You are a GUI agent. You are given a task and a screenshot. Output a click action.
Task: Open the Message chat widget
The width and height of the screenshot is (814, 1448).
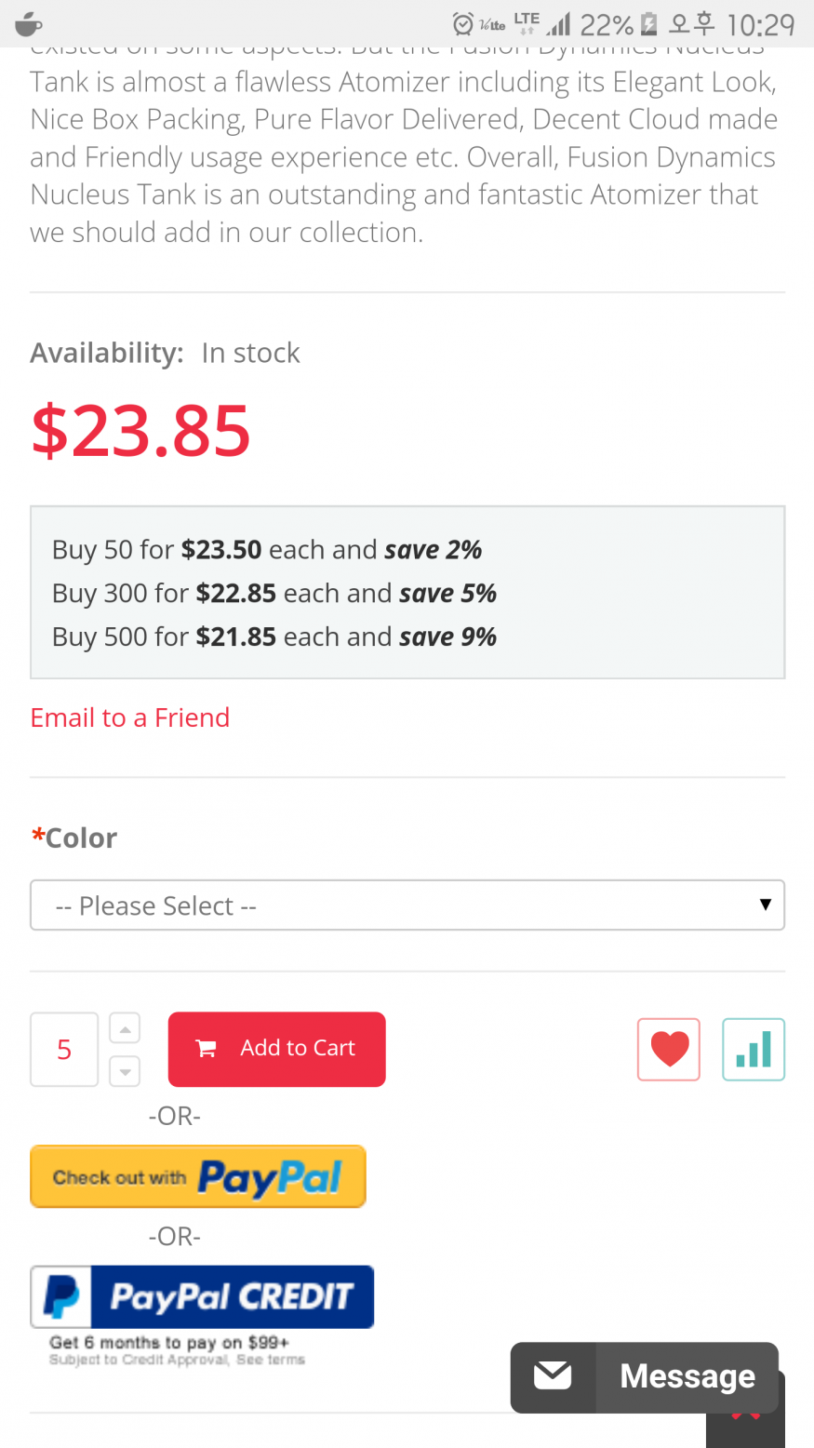(687, 1376)
